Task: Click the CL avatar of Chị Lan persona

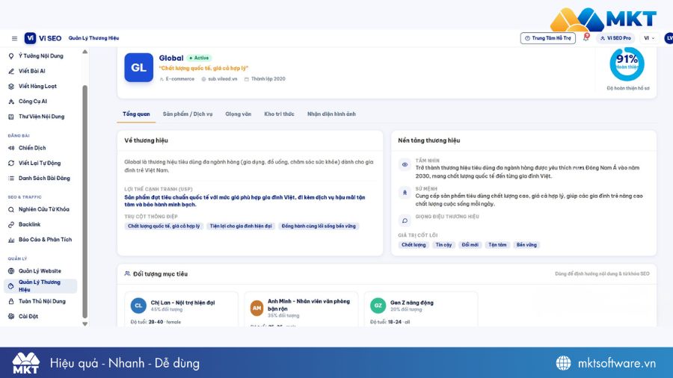Action: (x=138, y=306)
